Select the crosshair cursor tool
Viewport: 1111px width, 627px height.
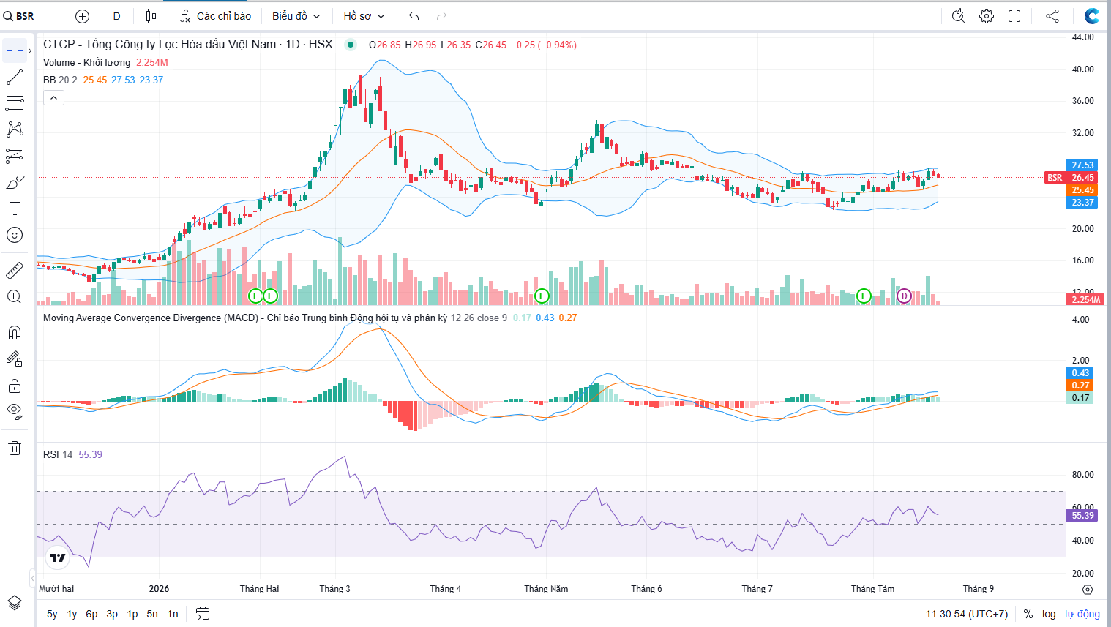15,50
